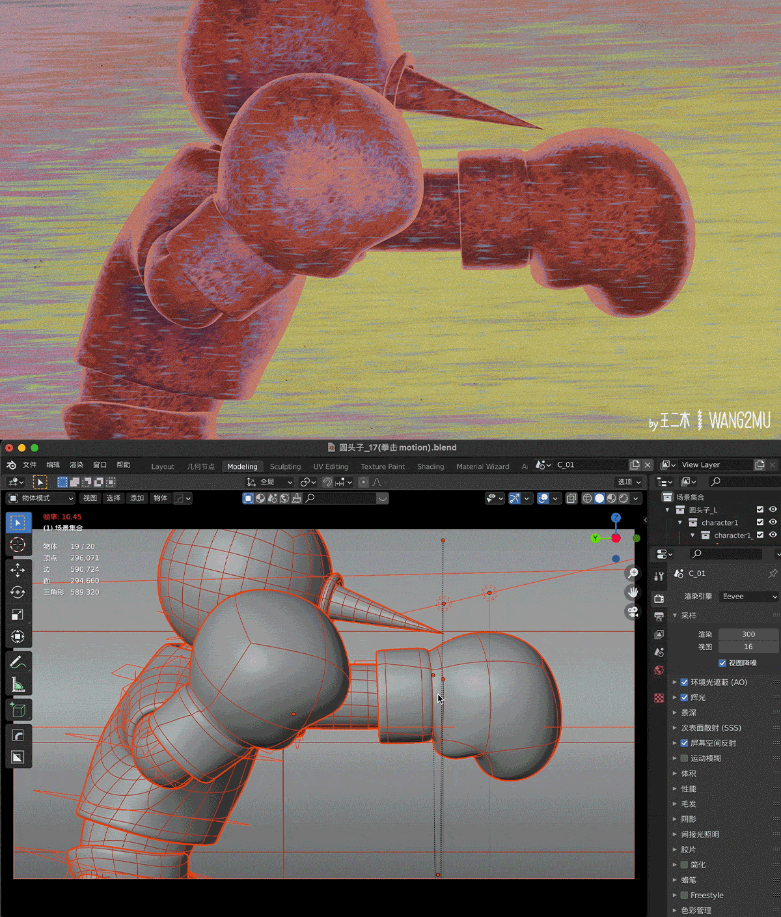
Task: Open the 文件 menu
Action: (30, 465)
